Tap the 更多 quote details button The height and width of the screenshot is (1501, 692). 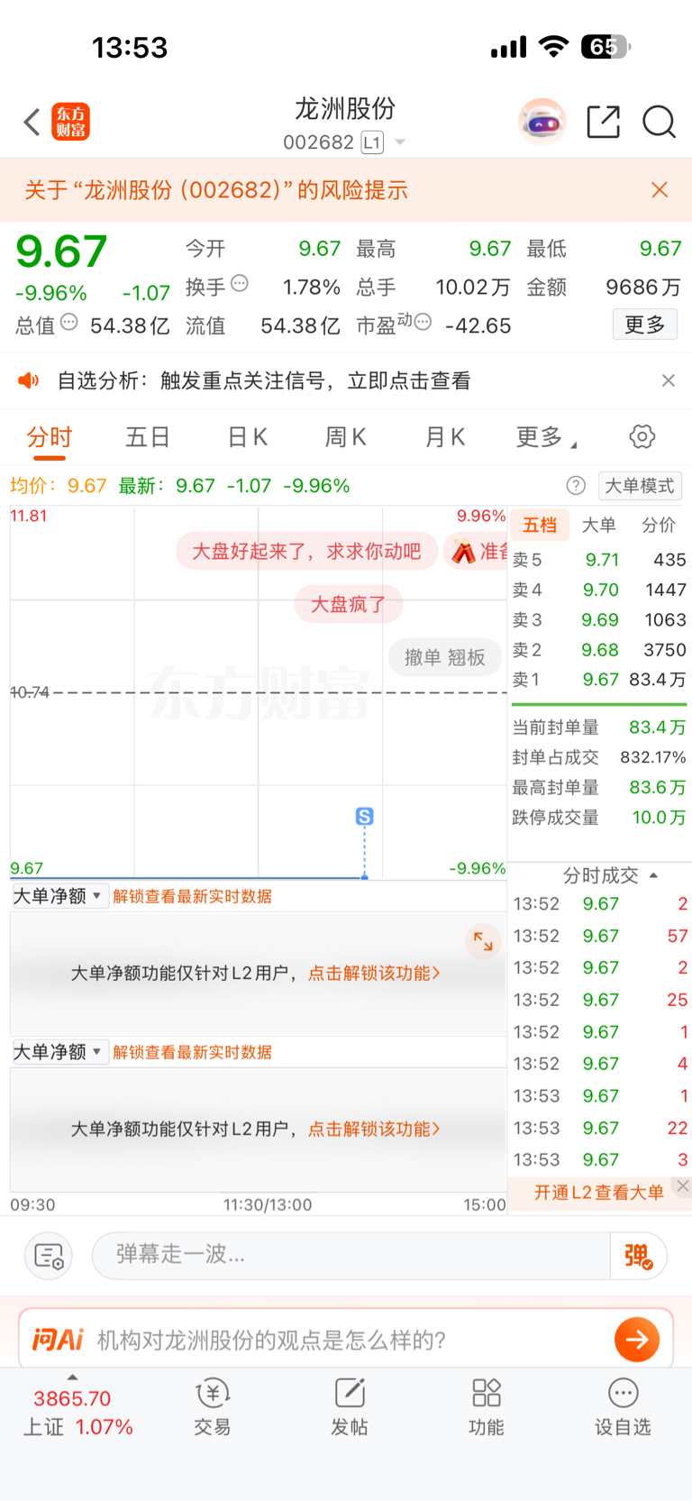click(x=645, y=325)
